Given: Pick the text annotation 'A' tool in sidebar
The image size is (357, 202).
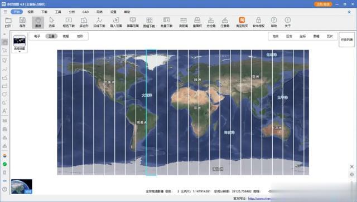Looking at the screenshot, I should tap(4, 111).
